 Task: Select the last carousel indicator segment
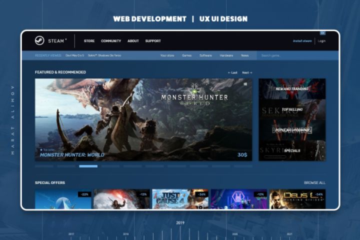243,166
